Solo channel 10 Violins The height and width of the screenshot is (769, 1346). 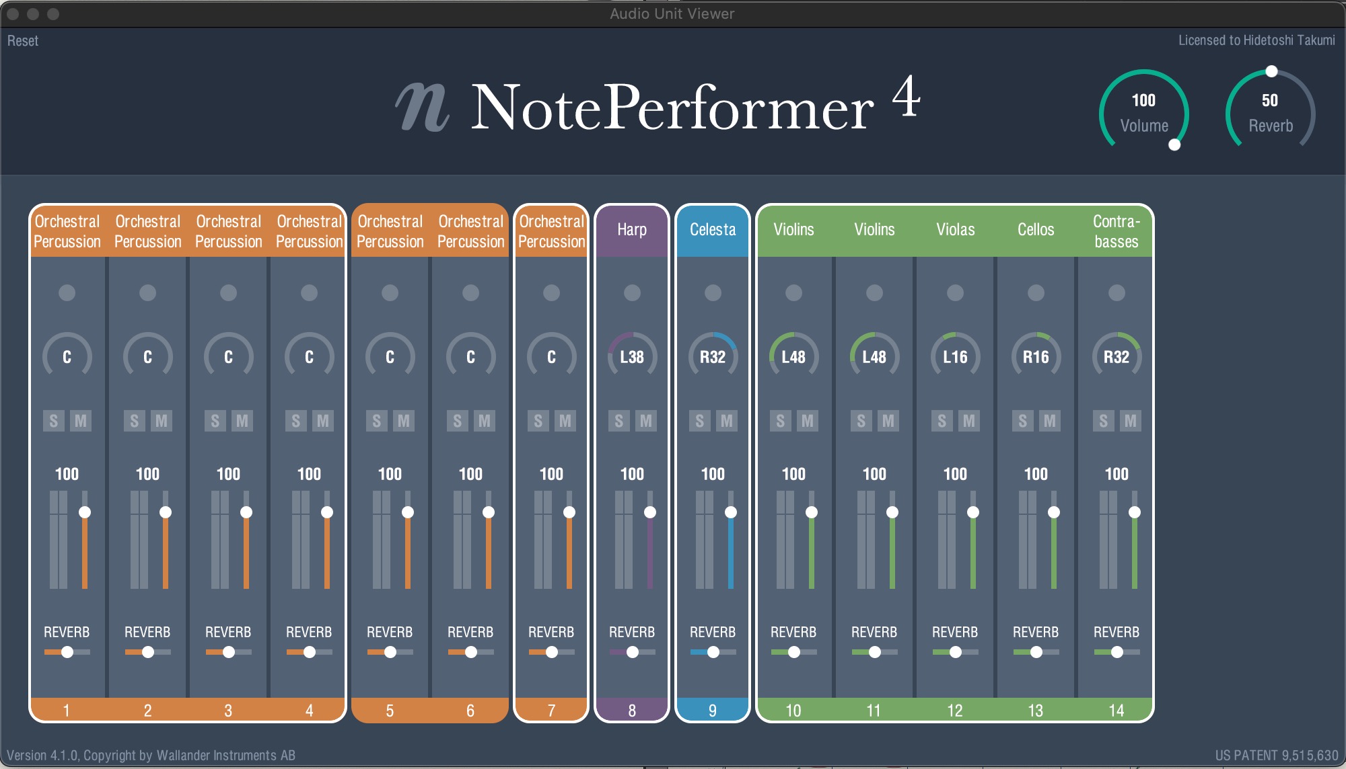click(781, 421)
